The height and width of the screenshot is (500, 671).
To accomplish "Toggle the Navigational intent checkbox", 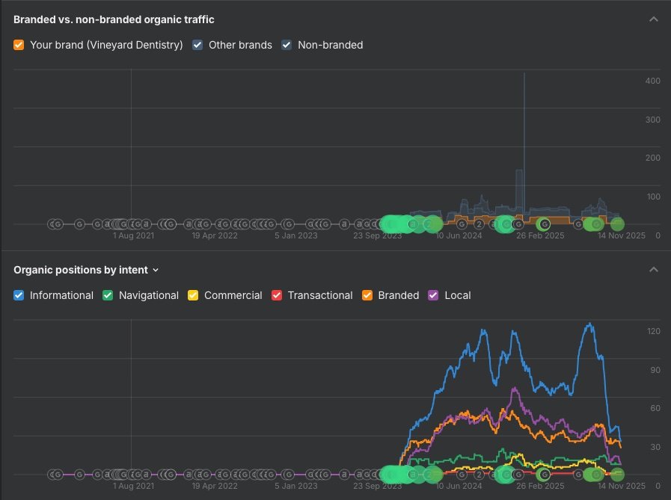I will tap(108, 295).
